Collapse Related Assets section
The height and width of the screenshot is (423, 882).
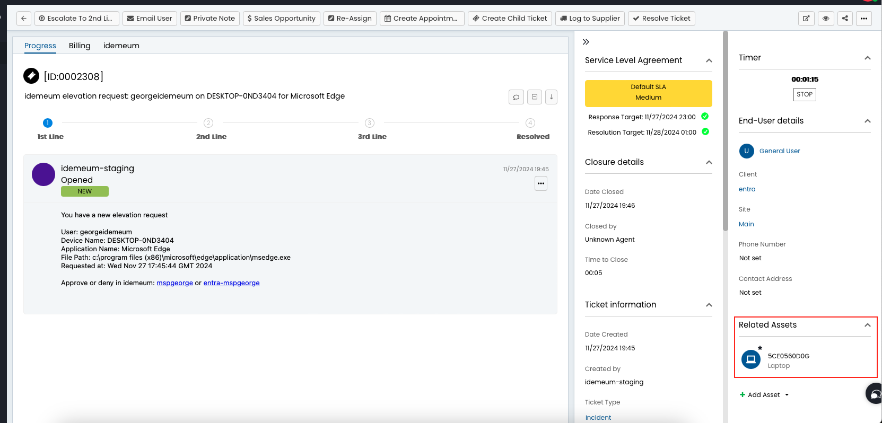(868, 325)
